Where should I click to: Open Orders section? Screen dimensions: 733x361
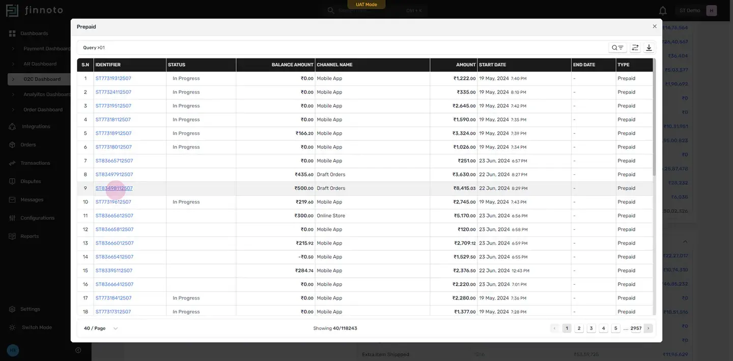pos(28,145)
